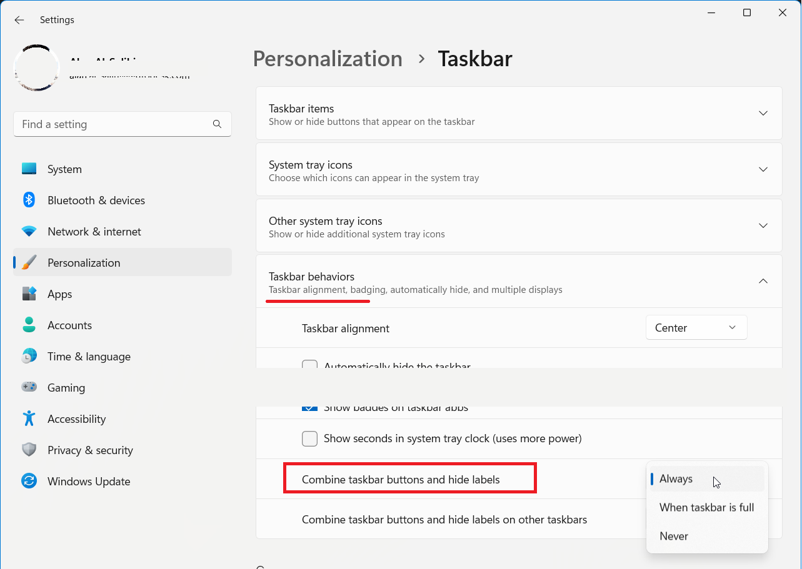Select 'When taskbar is full' option
Viewport: 802px width, 569px height.
(706, 508)
